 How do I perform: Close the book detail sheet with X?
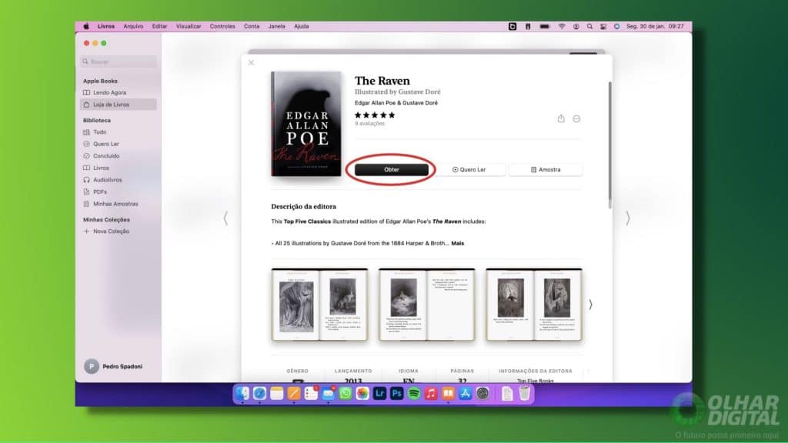point(252,63)
